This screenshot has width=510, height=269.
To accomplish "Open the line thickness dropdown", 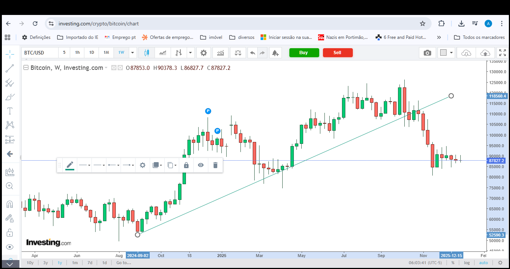I will coord(84,165).
